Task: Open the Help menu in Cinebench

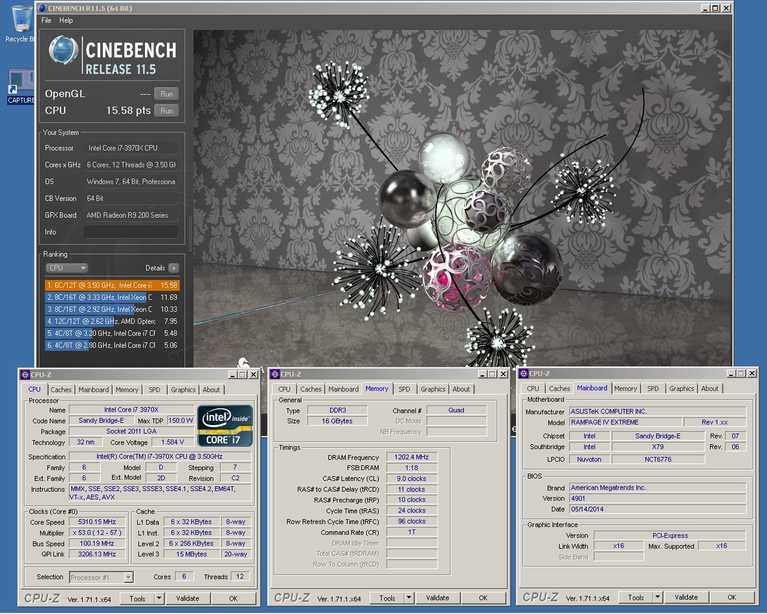Action: tap(66, 20)
